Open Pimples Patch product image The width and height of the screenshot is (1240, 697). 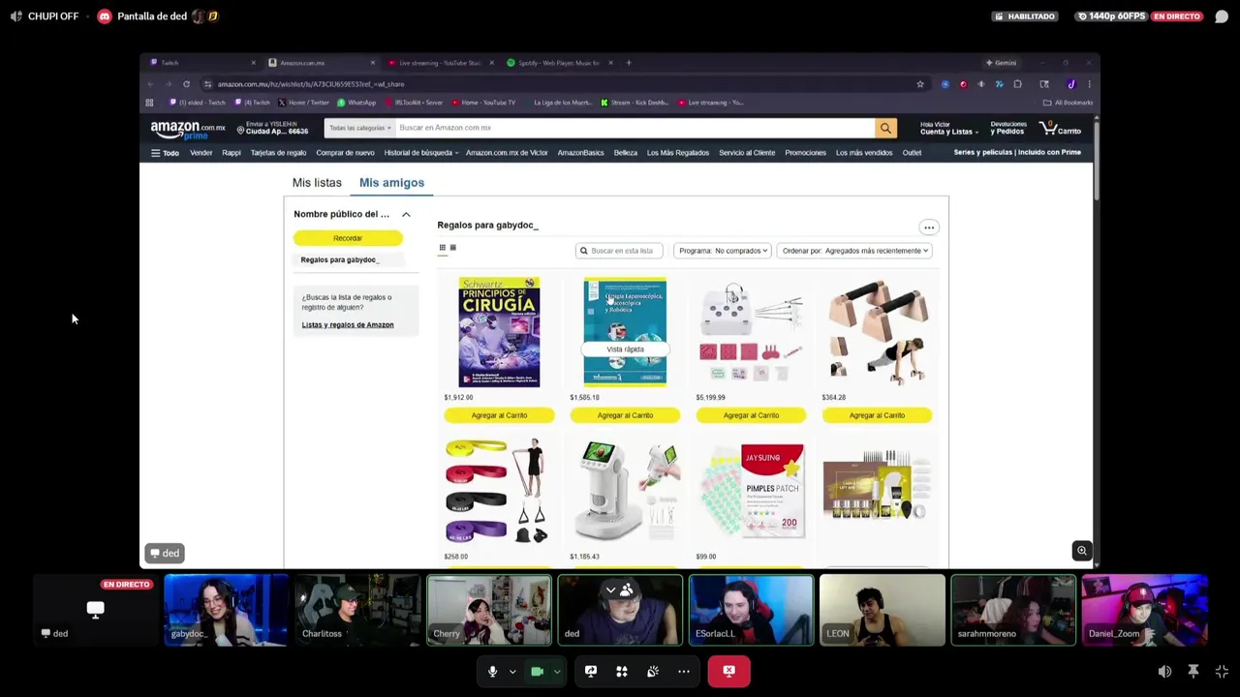(x=751, y=491)
